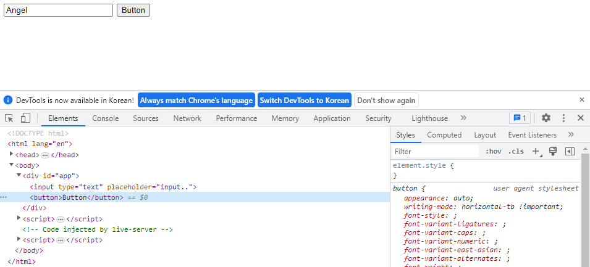Open the row actions dots beside button node
Image resolution: width=590 pixels, height=267 pixels.
tap(3, 197)
